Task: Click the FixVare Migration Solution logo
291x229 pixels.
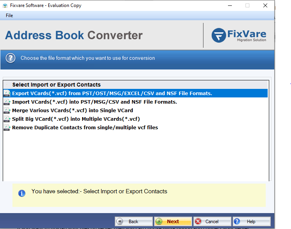Action: coord(239,35)
